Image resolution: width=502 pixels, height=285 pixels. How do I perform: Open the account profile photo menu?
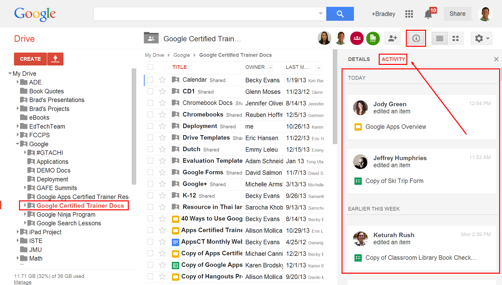(x=485, y=14)
